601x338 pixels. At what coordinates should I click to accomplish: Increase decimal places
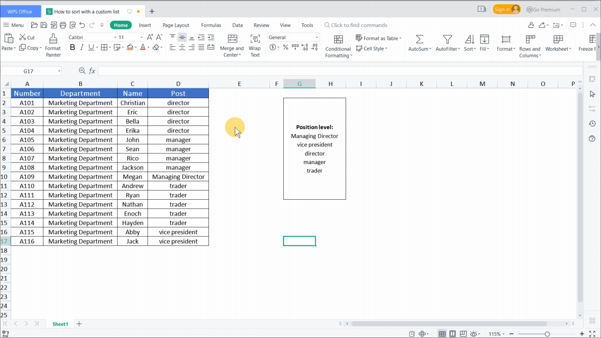click(x=305, y=47)
